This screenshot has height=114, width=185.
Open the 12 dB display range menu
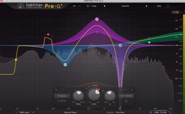pyautogui.click(x=176, y=12)
